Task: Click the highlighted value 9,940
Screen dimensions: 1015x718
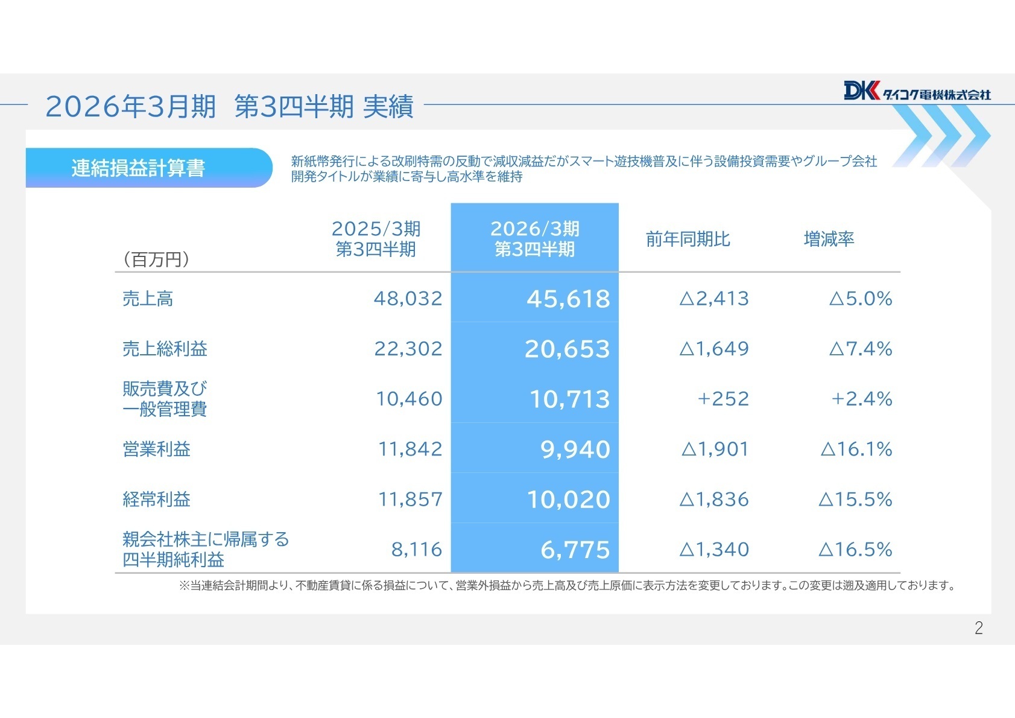Action: point(575,450)
